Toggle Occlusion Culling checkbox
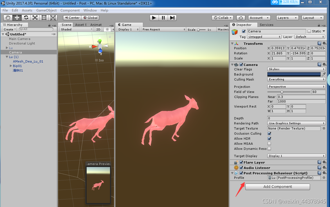This screenshot has width=330, height=207. (x=269, y=133)
